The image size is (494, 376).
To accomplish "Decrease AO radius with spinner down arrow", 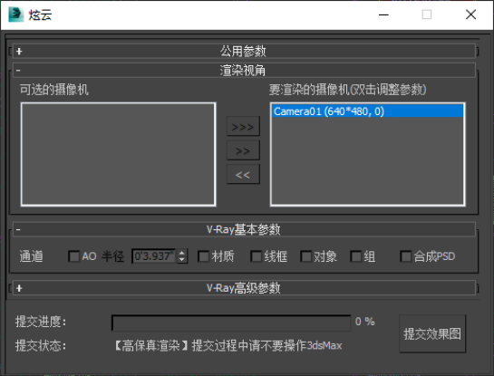I will (182, 259).
